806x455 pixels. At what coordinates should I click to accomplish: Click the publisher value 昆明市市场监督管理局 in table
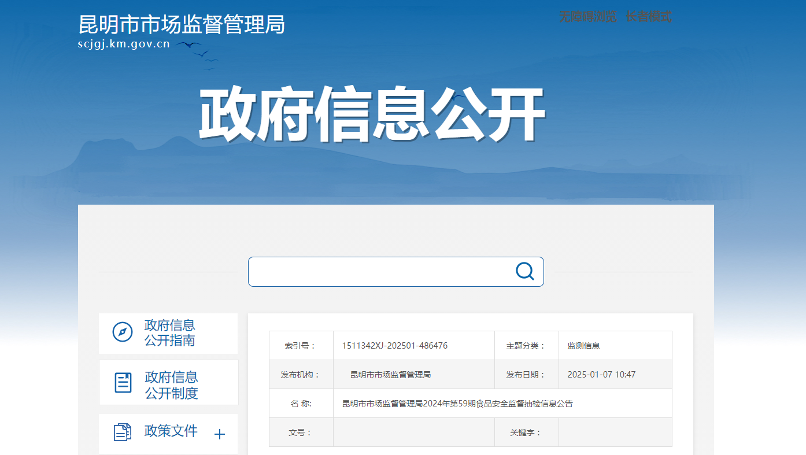pyautogui.click(x=390, y=375)
